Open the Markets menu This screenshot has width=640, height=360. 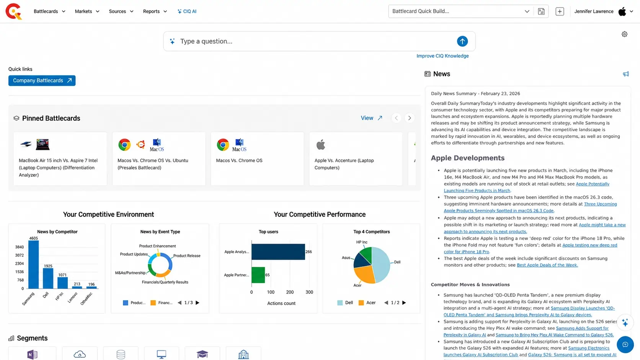coord(87,11)
